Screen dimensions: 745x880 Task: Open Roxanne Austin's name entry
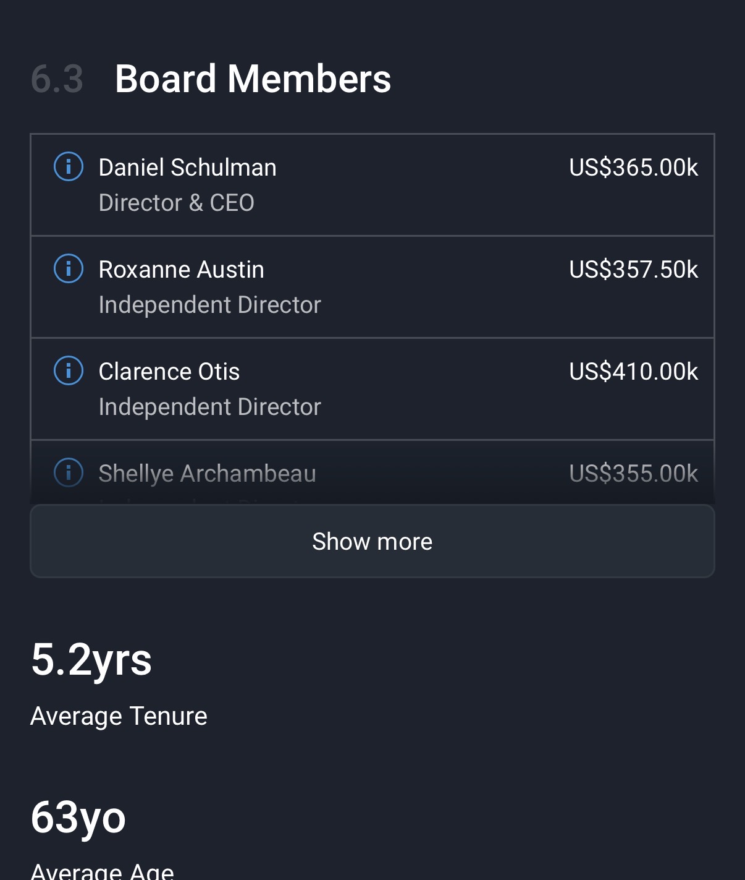tap(181, 270)
